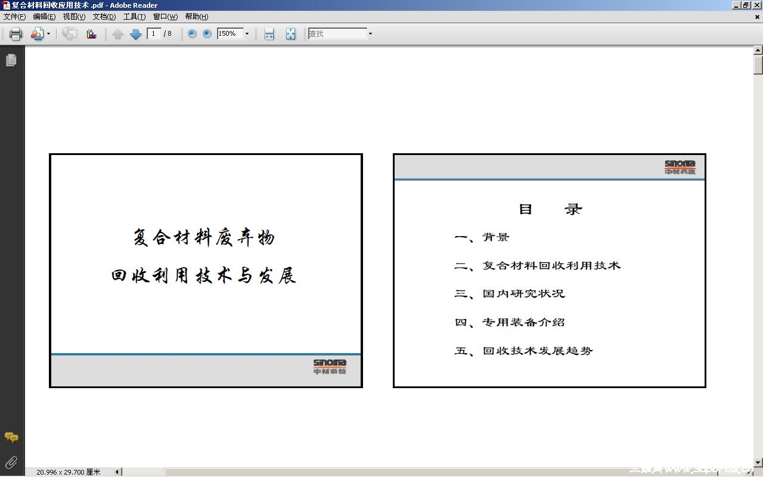Click the sinoma logo on contents slide
This screenshot has width=763, height=477.
coord(680,167)
